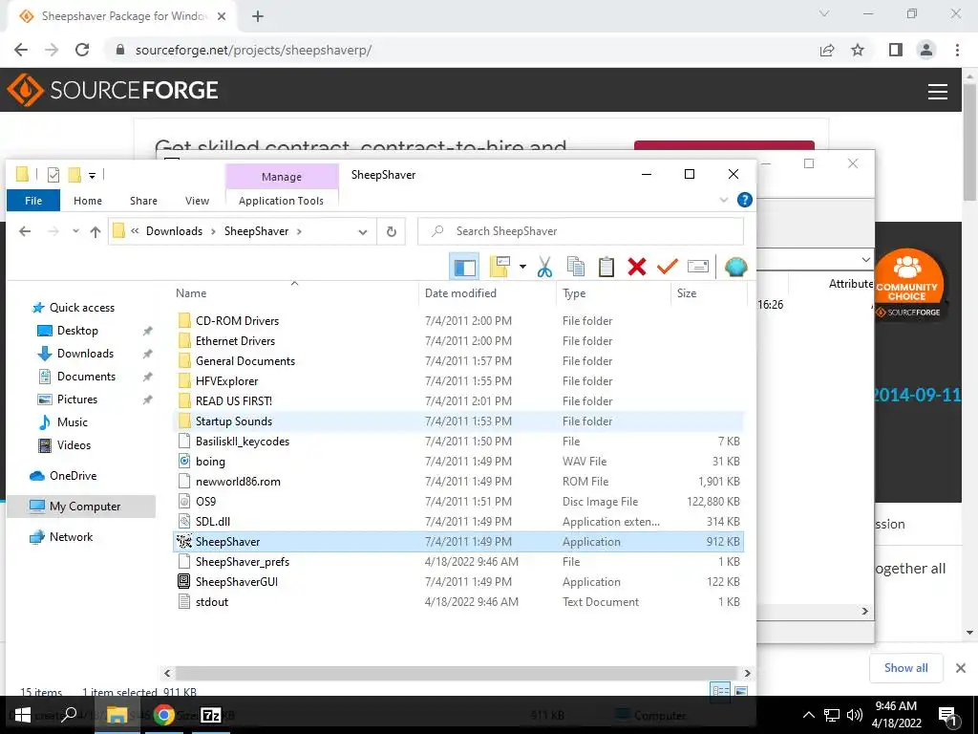Click the Copy toolbar icon
This screenshot has height=734, width=978.
[x=575, y=267]
